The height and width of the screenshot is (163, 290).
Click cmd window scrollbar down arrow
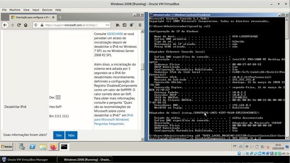click(287, 138)
